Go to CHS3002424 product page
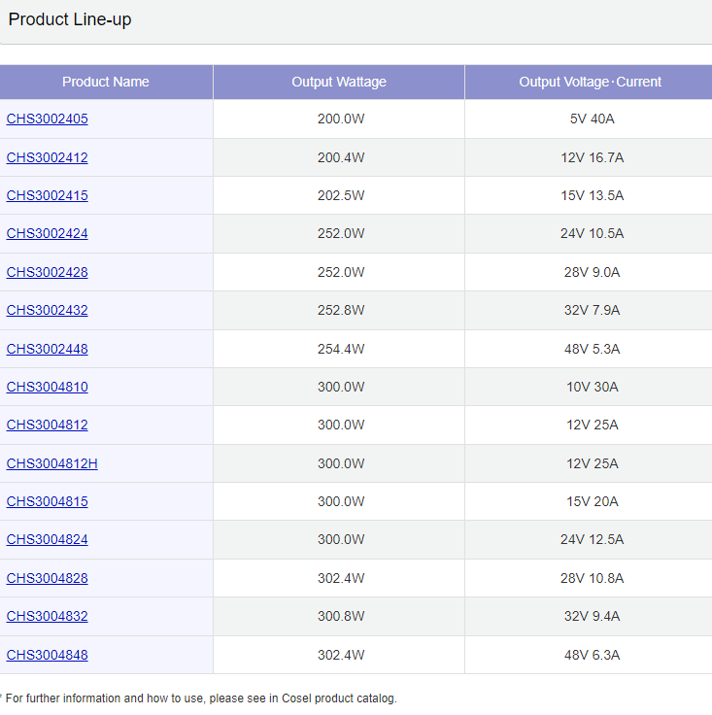 pyautogui.click(x=47, y=234)
